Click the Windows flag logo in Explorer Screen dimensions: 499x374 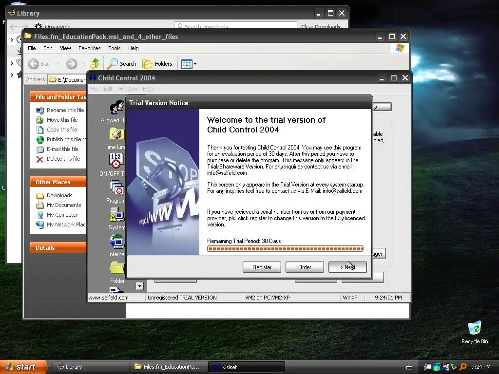pyautogui.click(x=400, y=48)
